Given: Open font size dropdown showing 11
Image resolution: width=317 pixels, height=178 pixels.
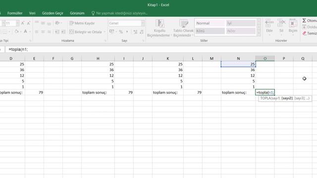Looking at the screenshot, I should (17, 23).
